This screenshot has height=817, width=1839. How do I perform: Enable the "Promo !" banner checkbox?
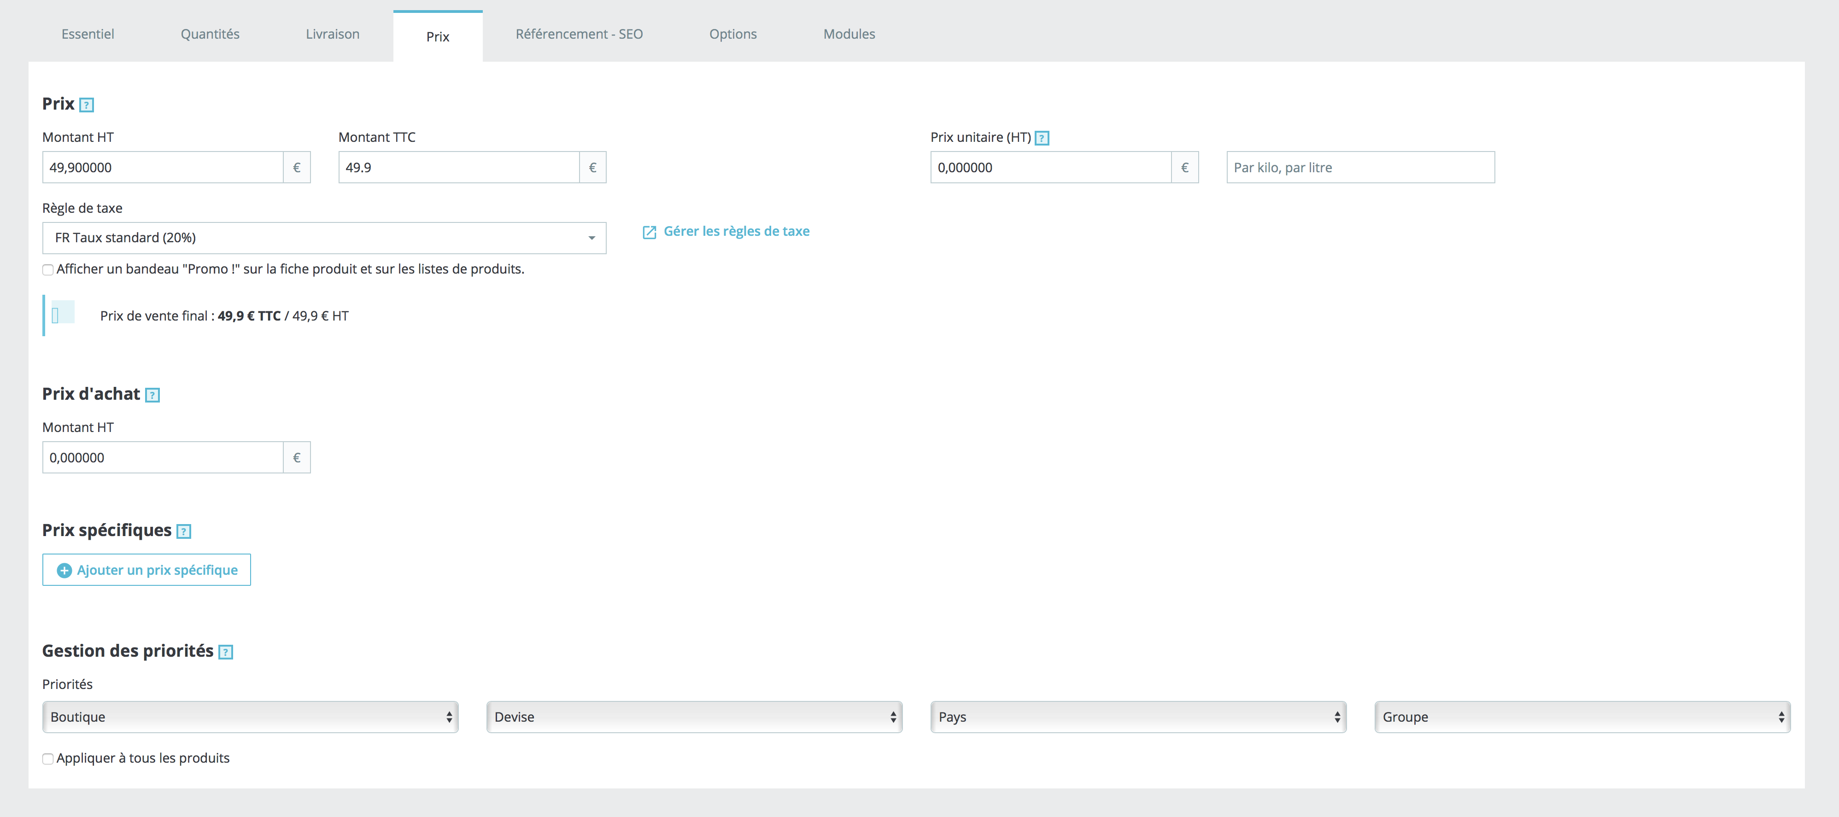[x=48, y=270]
